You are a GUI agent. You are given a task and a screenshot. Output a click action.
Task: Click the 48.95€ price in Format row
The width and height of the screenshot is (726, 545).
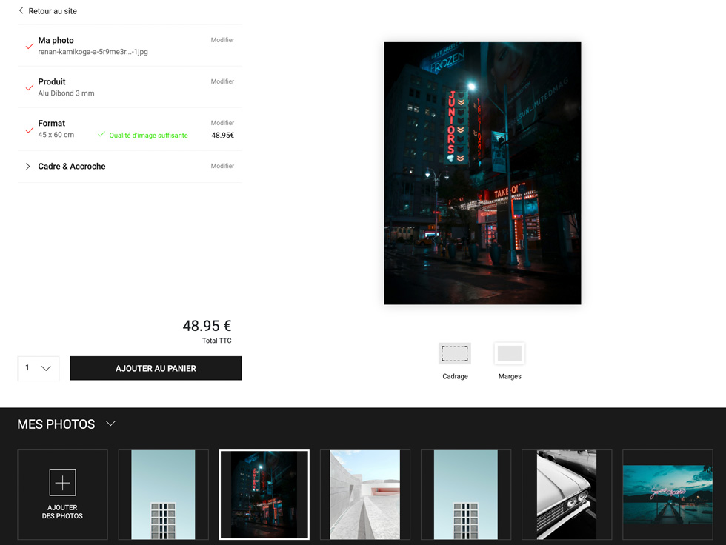point(223,135)
